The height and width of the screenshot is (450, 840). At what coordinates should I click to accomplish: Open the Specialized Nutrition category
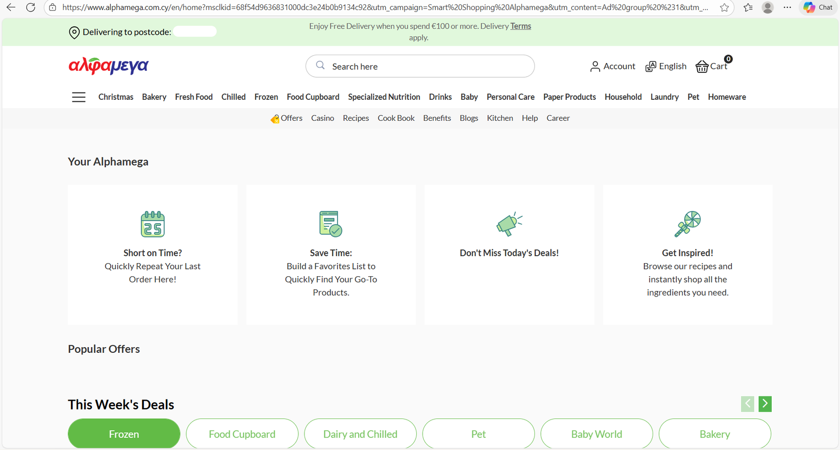pyautogui.click(x=384, y=97)
